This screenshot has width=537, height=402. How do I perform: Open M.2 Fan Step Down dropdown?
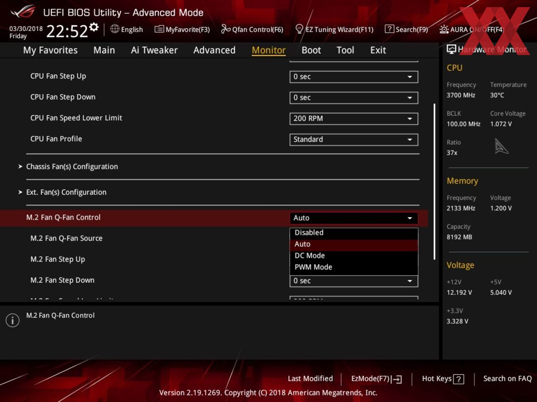(x=354, y=281)
